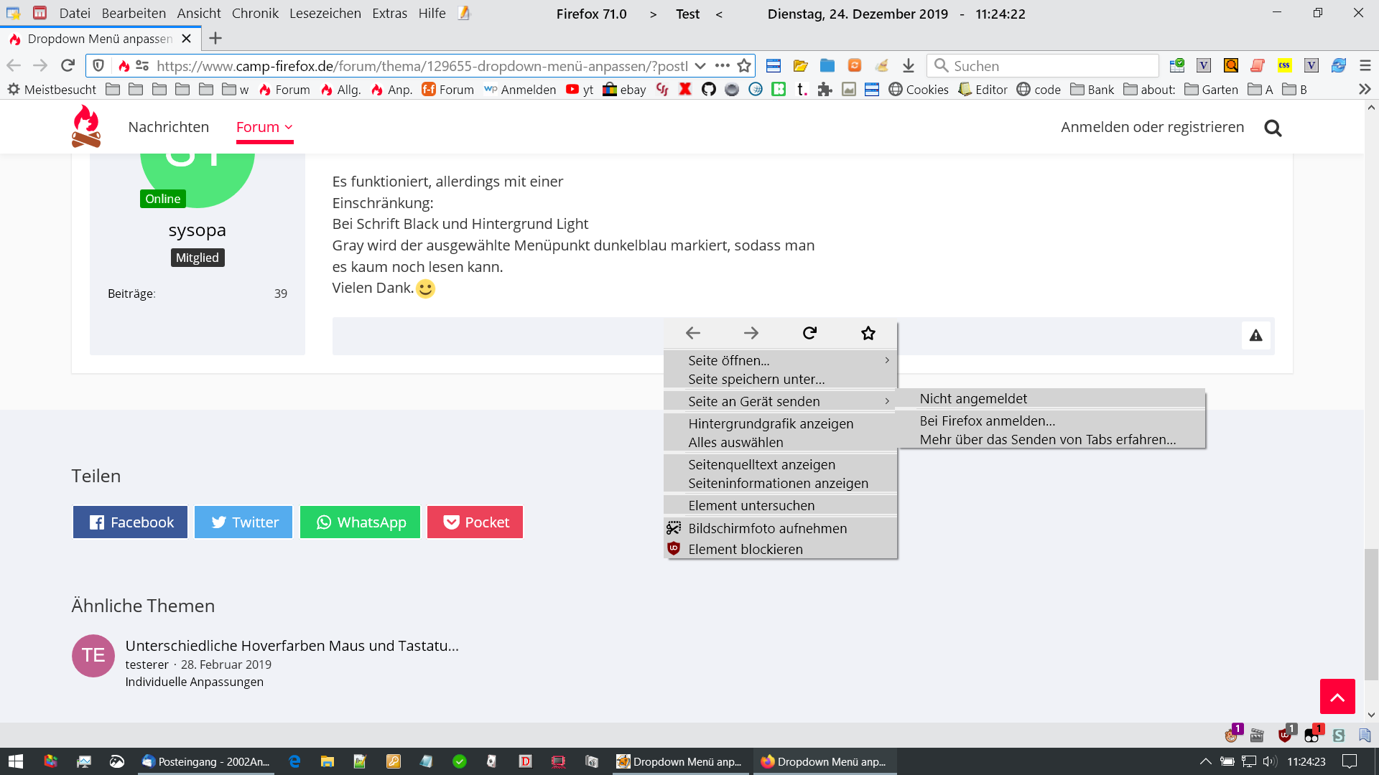This screenshot has width=1379, height=775.
Task: Click the red scroll-to-top button
Action: pos(1337,697)
